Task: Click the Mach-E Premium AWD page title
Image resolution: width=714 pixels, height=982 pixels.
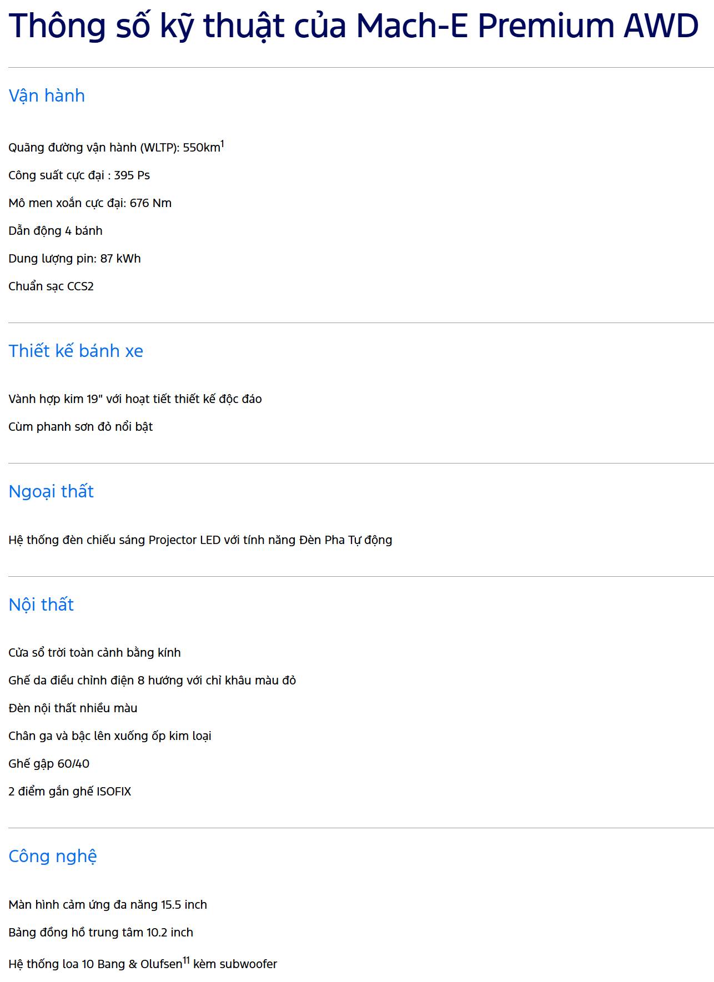Action: point(353,26)
